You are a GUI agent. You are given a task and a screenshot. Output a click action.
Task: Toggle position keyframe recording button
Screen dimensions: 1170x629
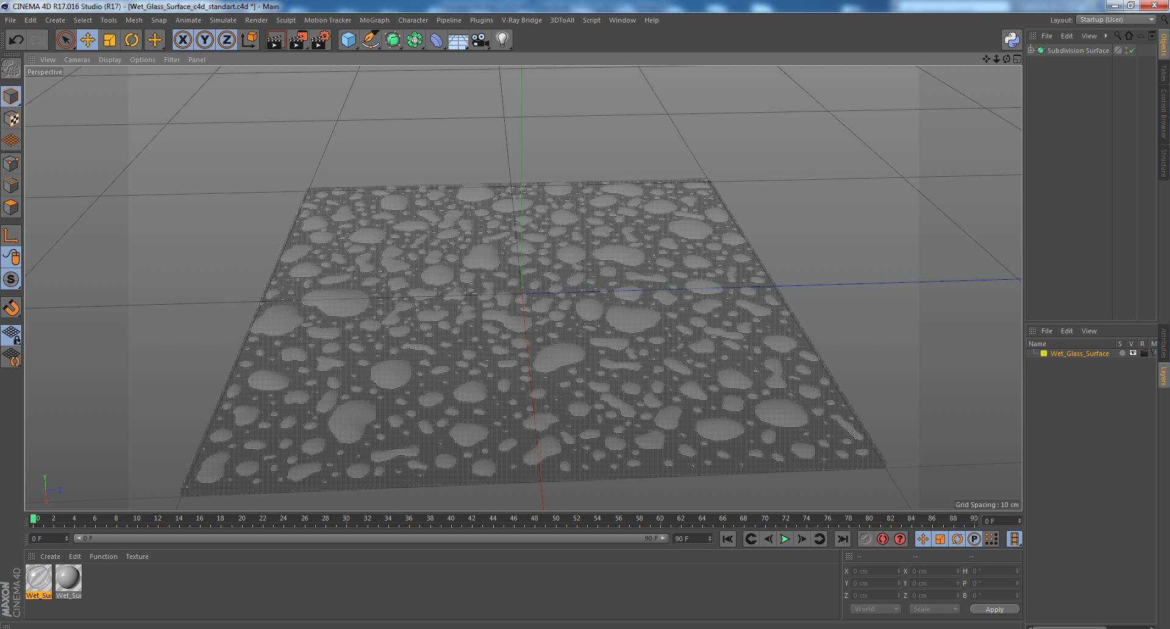922,539
